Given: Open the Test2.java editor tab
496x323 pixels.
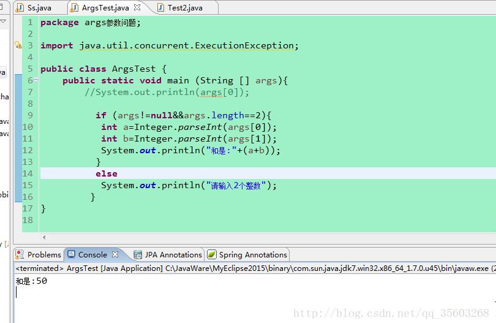Looking at the screenshot, I should pos(185,7).
